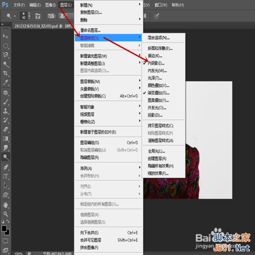Select the highlighted Dodge tool in toolbox

coord(6,157)
